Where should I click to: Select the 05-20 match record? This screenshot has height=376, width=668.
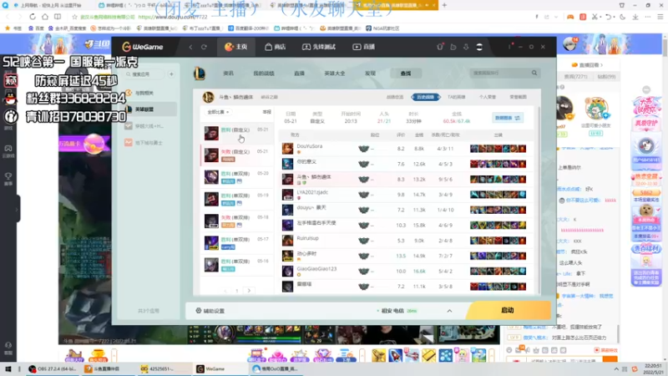coord(237,177)
